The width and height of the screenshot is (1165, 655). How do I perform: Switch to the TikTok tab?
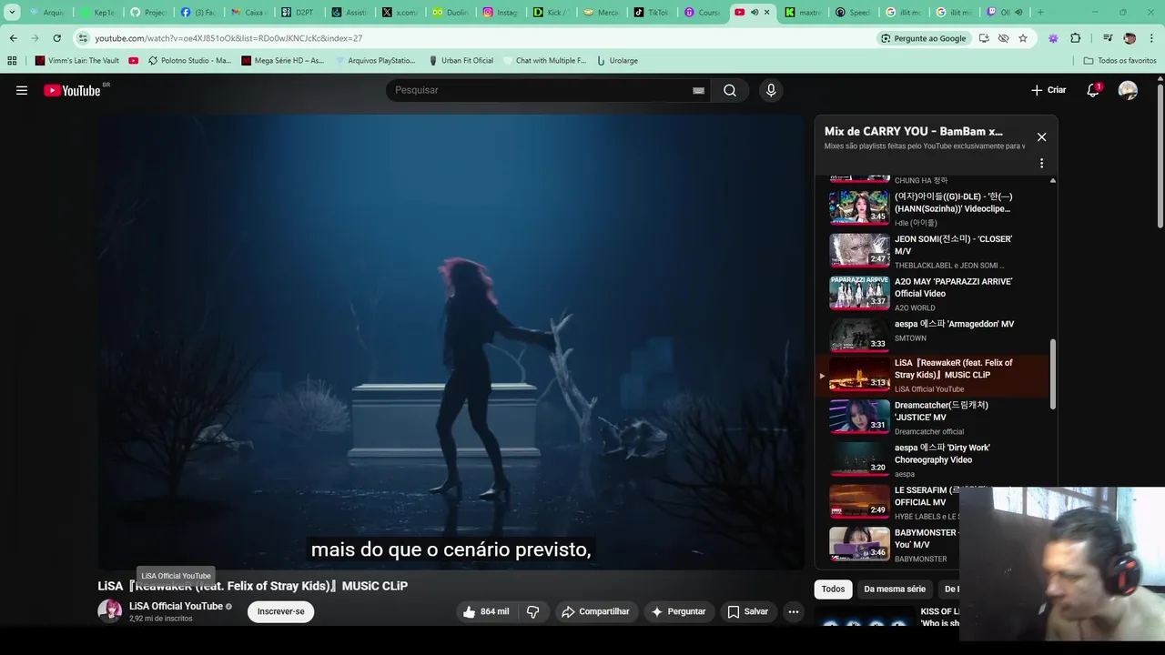coord(651,13)
